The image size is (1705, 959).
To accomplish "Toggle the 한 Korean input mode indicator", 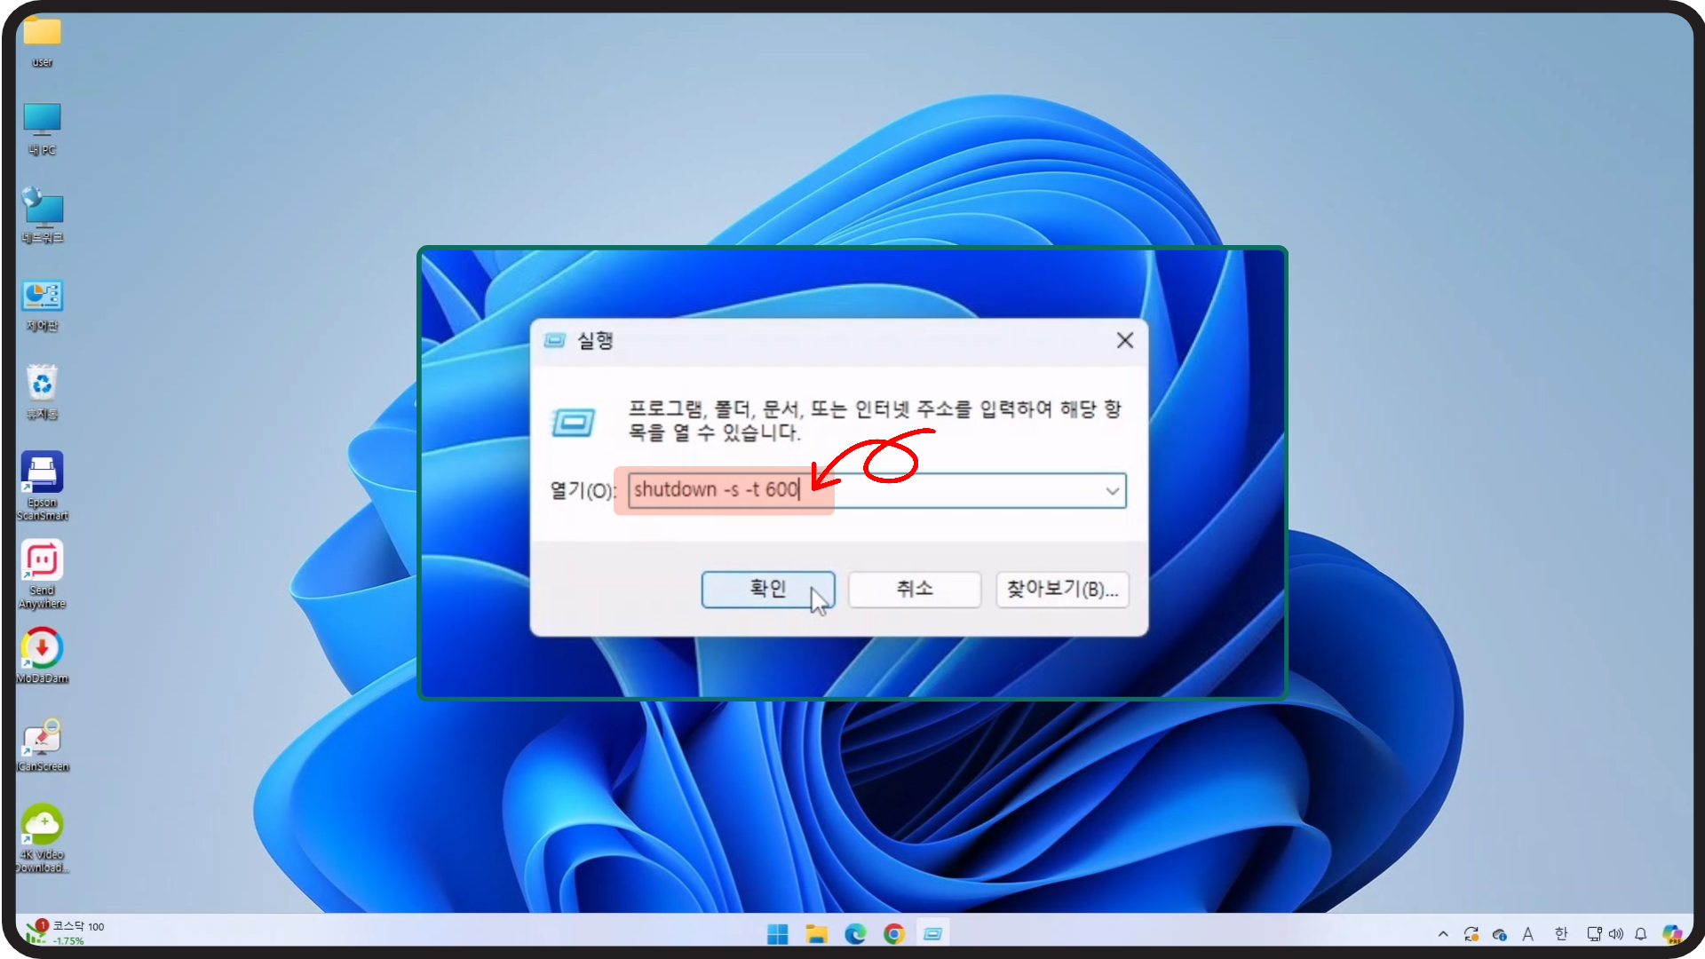I will point(1561,934).
